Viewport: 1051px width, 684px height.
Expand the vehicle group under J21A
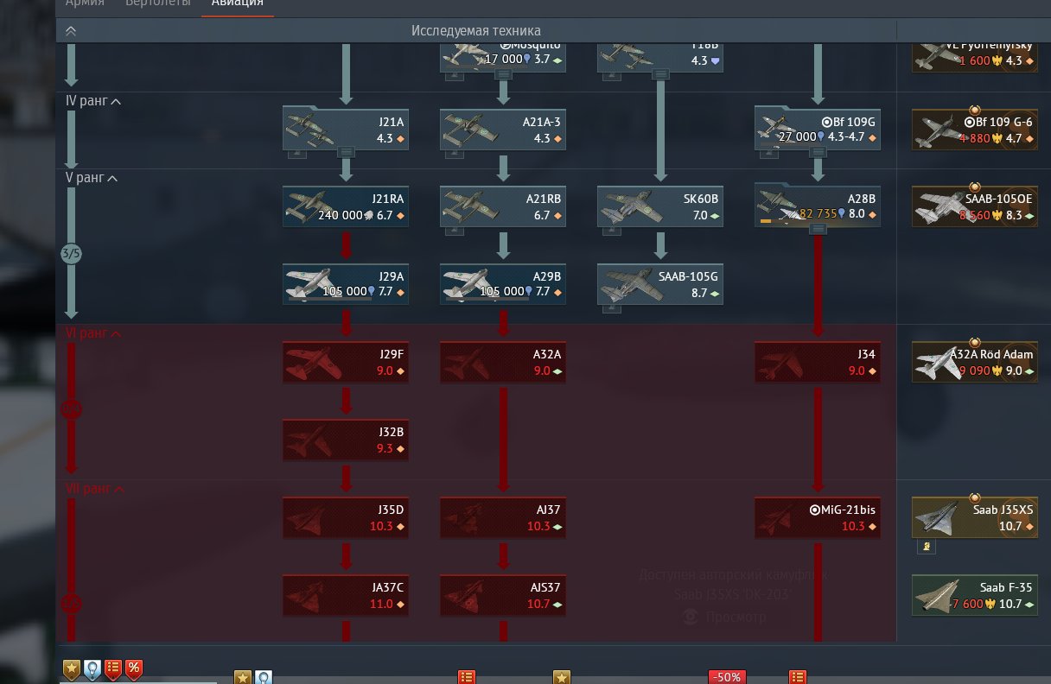pyautogui.click(x=346, y=151)
